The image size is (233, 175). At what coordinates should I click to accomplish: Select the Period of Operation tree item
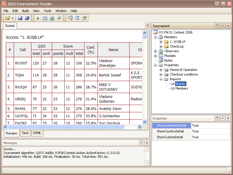(183, 70)
